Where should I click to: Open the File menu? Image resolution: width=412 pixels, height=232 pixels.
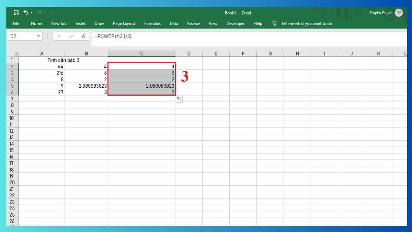coord(16,23)
